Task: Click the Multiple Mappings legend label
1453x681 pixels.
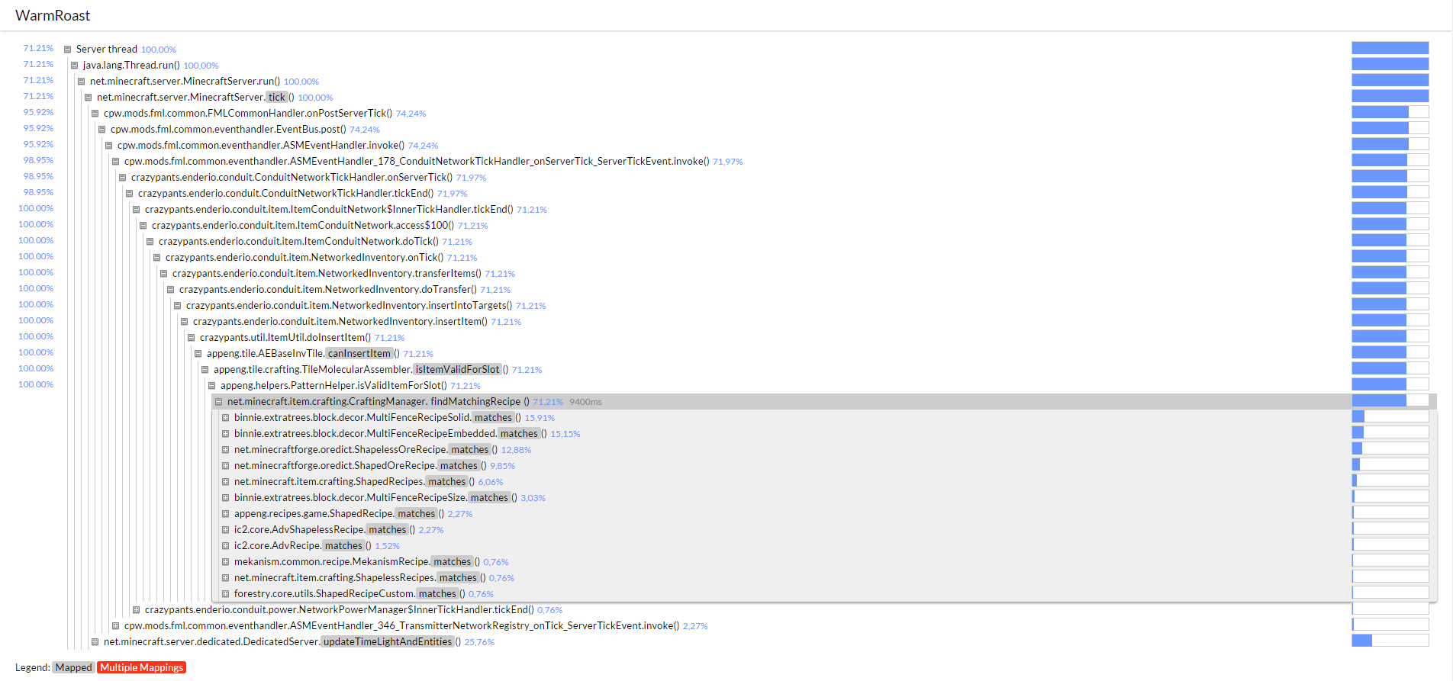Action: tap(142, 667)
